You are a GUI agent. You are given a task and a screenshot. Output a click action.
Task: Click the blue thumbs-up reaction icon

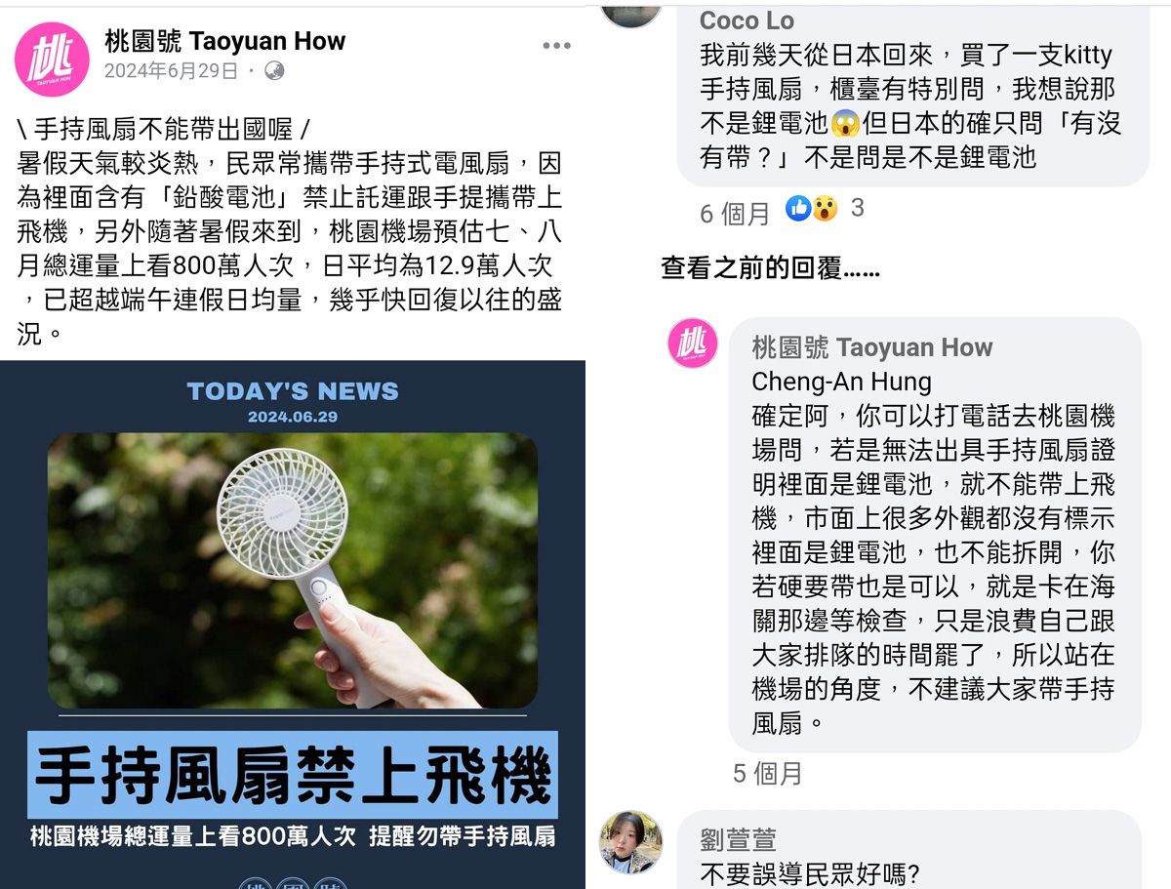798,208
